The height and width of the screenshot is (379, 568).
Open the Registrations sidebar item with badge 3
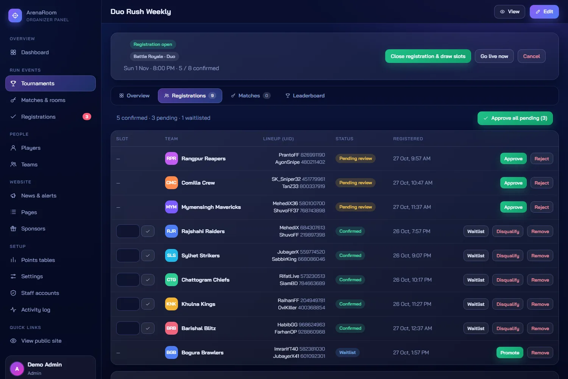tap(50, 117)
